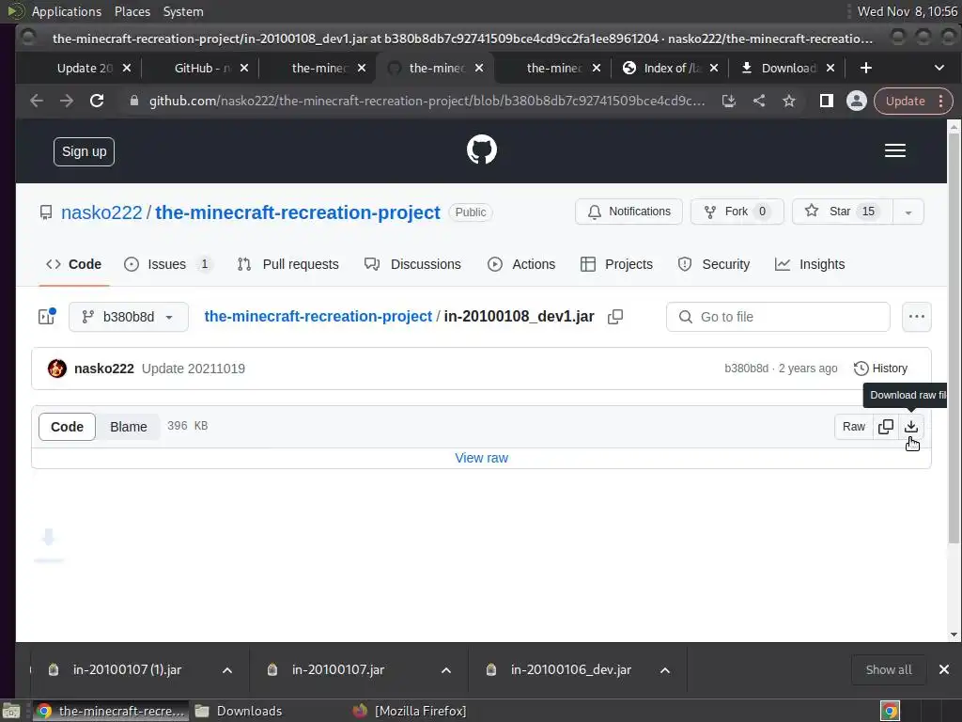Open the hamburger navigation menu

[x=895, y=151]
